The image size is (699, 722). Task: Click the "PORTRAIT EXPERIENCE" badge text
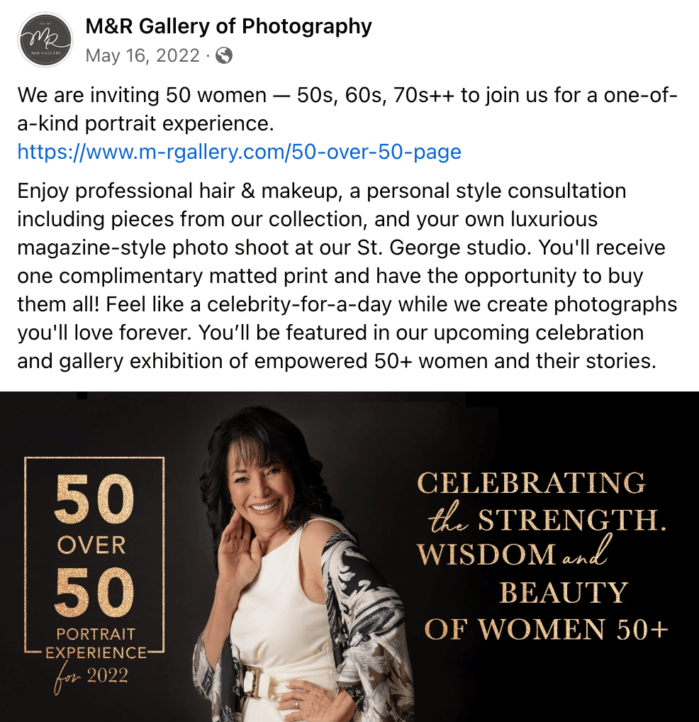(96, 643)
